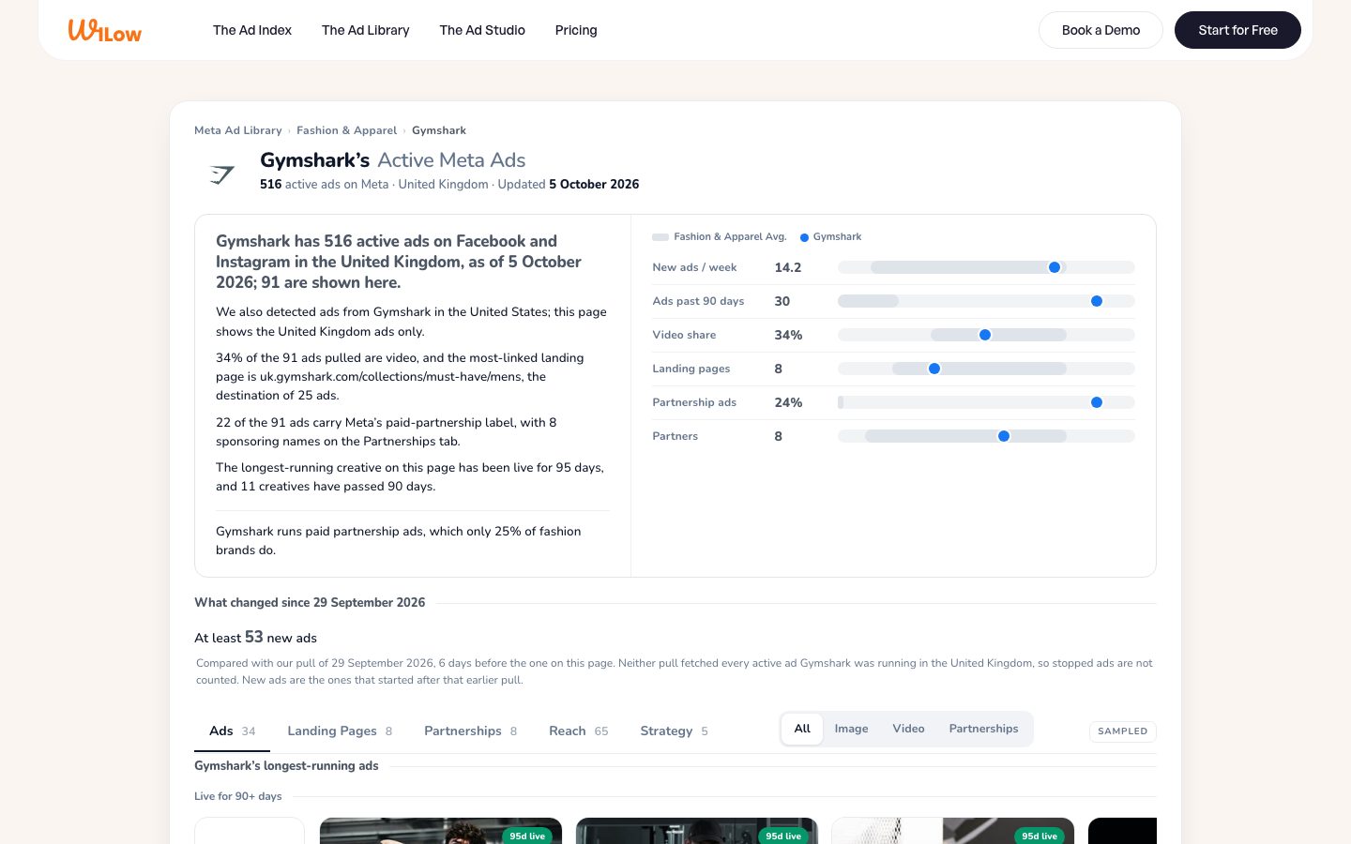The height and width of the screenshot is (844, 1351).
Task: Click the Video share marker dot
Action: pyautogui.click(x=985, y=335)
